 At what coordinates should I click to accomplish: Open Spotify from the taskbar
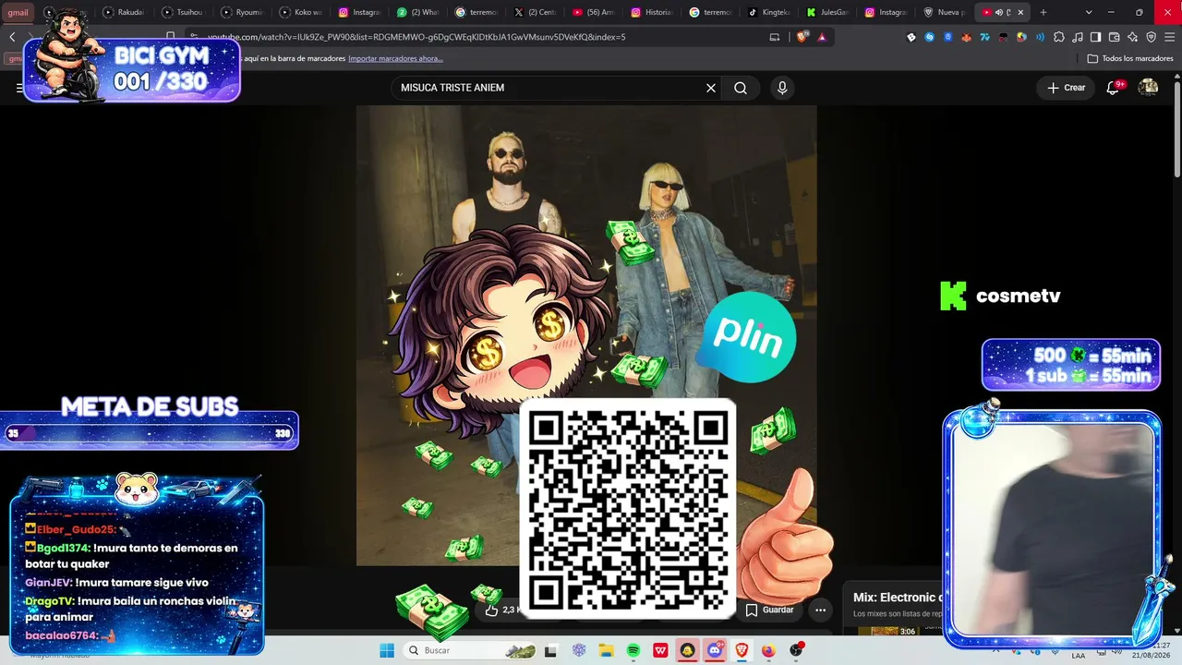click(x=633, y=650)
